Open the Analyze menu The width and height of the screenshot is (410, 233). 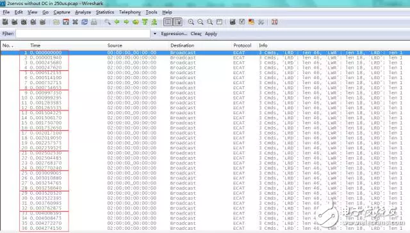83,12
